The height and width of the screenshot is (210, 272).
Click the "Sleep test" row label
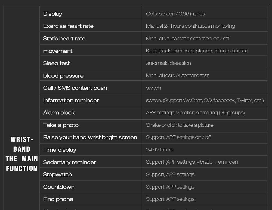pos(56,63)
